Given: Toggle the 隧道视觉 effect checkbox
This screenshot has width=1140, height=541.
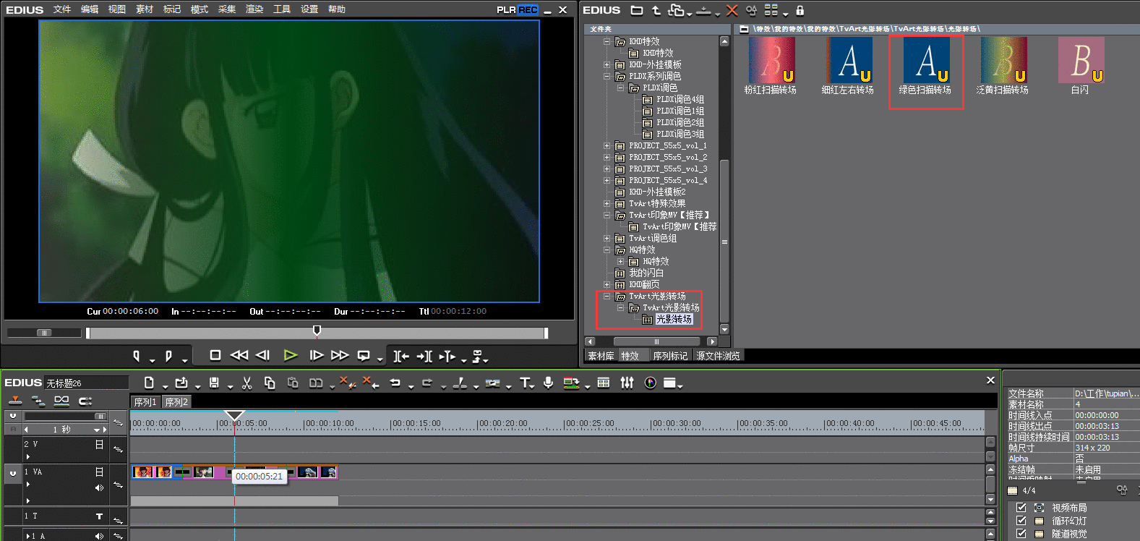Looking at the screenshot, I should 1021,534.
